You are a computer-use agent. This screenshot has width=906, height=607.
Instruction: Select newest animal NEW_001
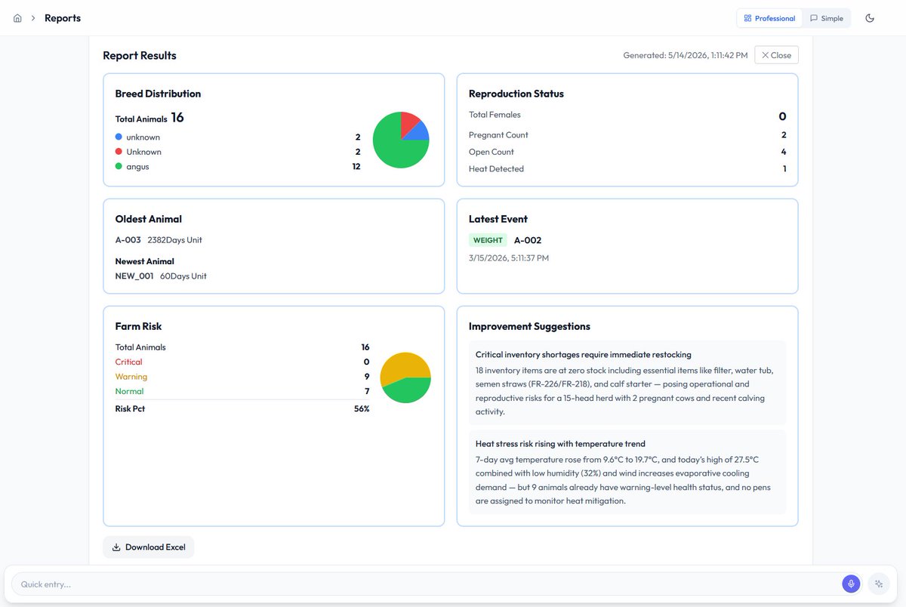tap(134, 276)
